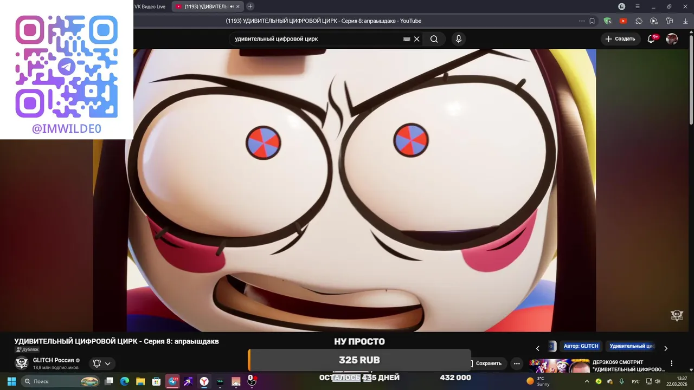Open the browser hamburger menu
This screenshot has width=694, height=390.
tap(638, 6)
